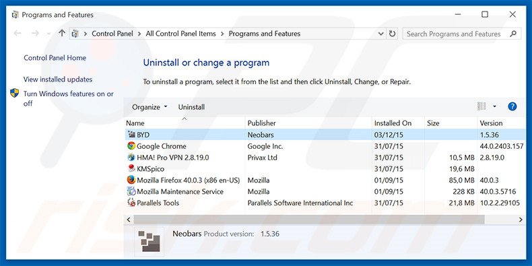Screen dimensions: 532x266
Task: Open the view options dropdown arrow
Action: tap(494, 106)
